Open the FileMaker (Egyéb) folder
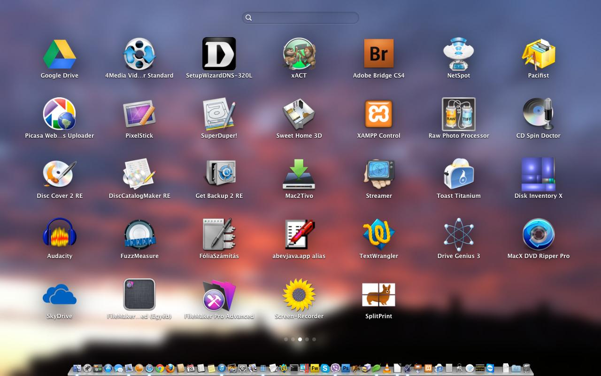The image size is (601, 376). click(139, 294)
